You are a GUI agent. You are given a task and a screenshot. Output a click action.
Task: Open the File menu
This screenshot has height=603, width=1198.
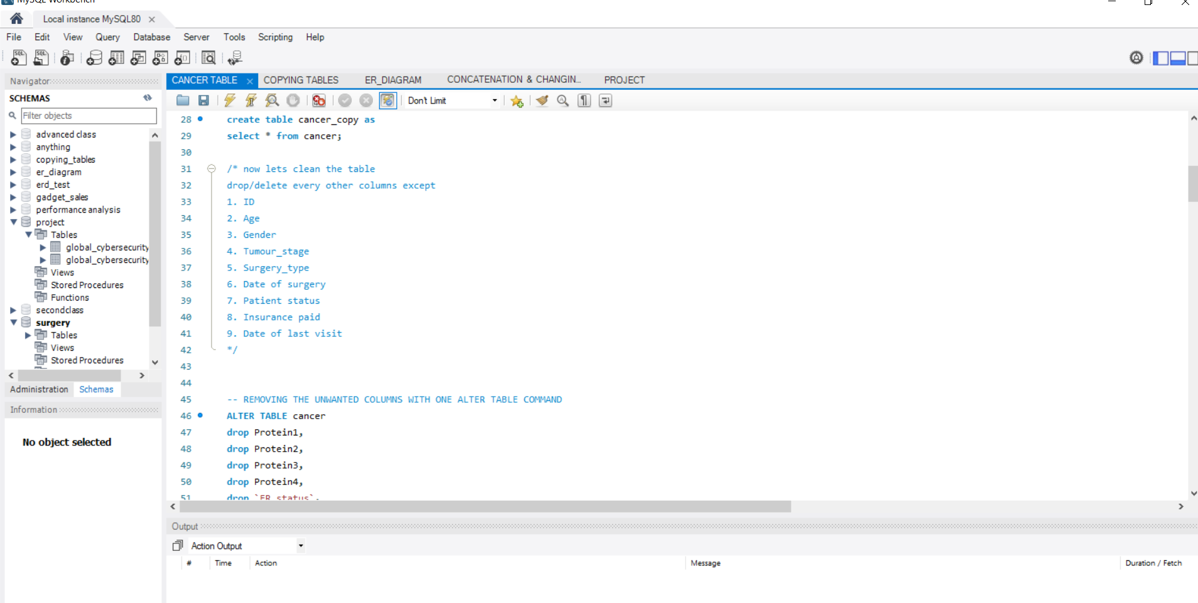(x=14, y=37)
